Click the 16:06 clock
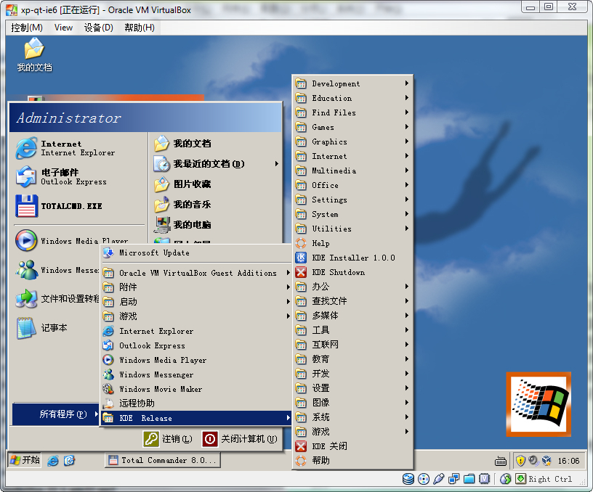This screenshot has height=492, width=593. 568,461
